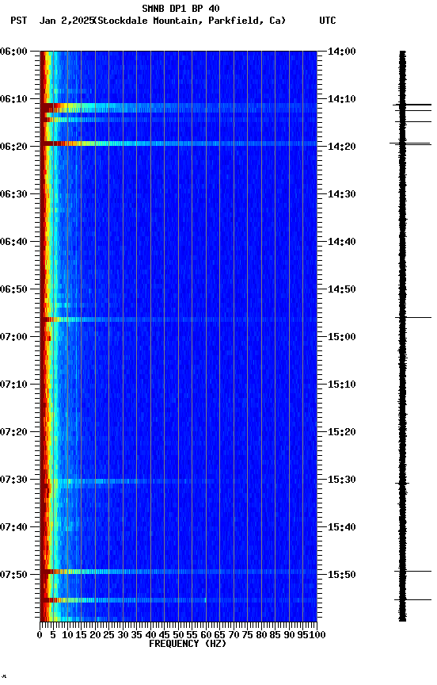Screen dimensions: 437x685
Task: Click the 06:00 PST time label
Action: click(x=13, y=52)
